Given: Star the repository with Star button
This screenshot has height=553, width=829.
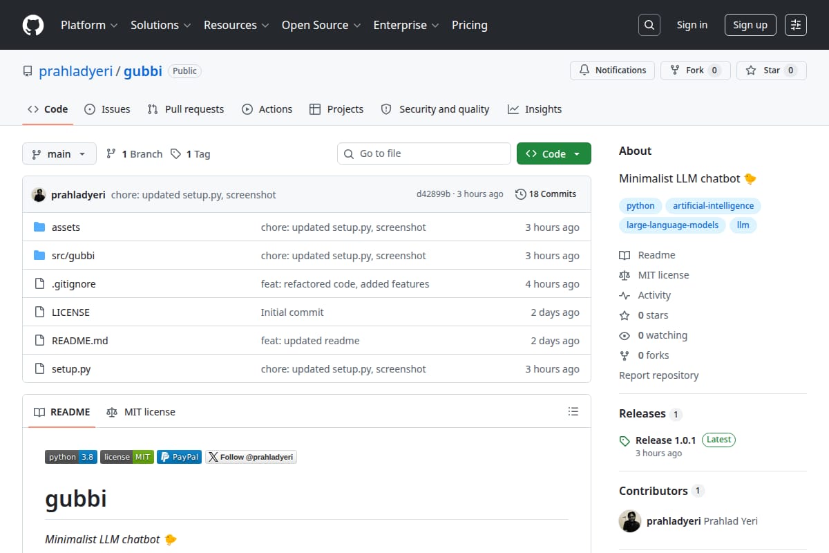Looking at the screenshot, I should pyautogui.click(x=772, y=71).
